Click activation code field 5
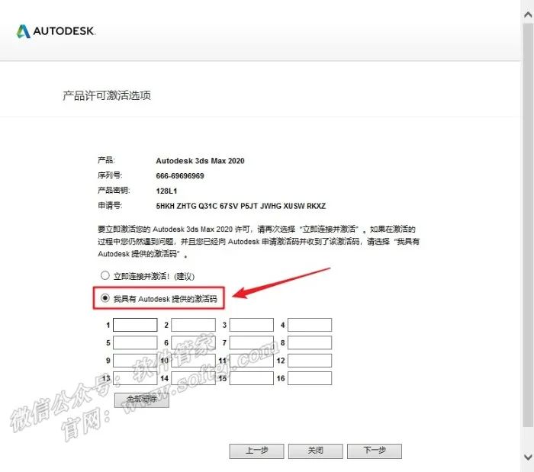The height and width of the screenshot is (472, 534). [x=135, y=343]
